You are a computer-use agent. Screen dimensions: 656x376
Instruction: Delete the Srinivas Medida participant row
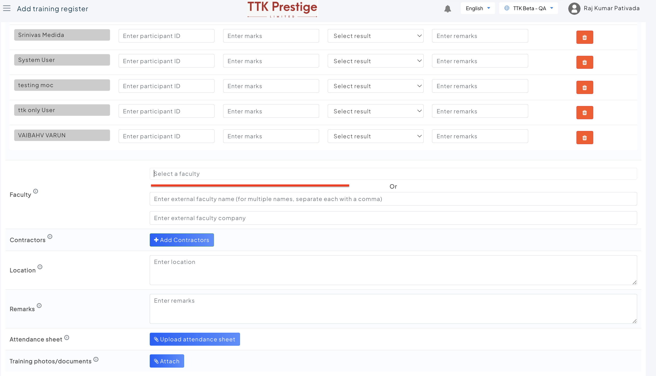584,37
